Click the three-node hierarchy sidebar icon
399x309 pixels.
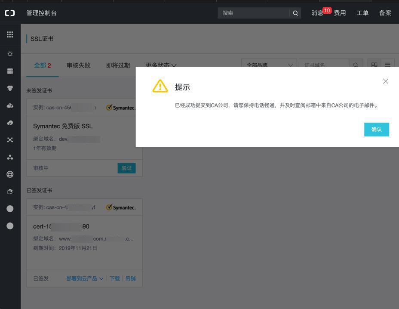click(10, 157)
